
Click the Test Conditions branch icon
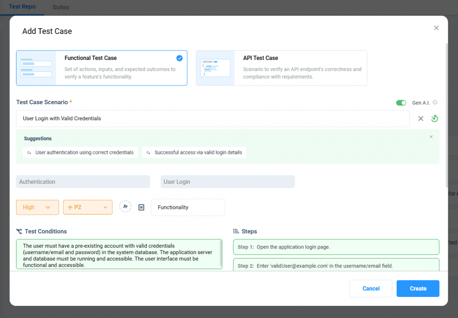(x=19, y=231)
